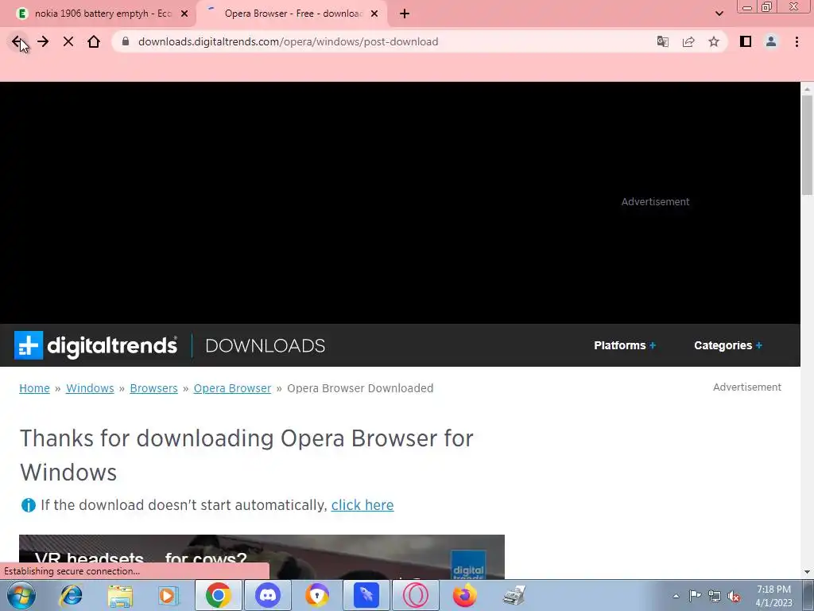
Task: Open the blue rocket app in taskbar
Action: coord(366,595)
